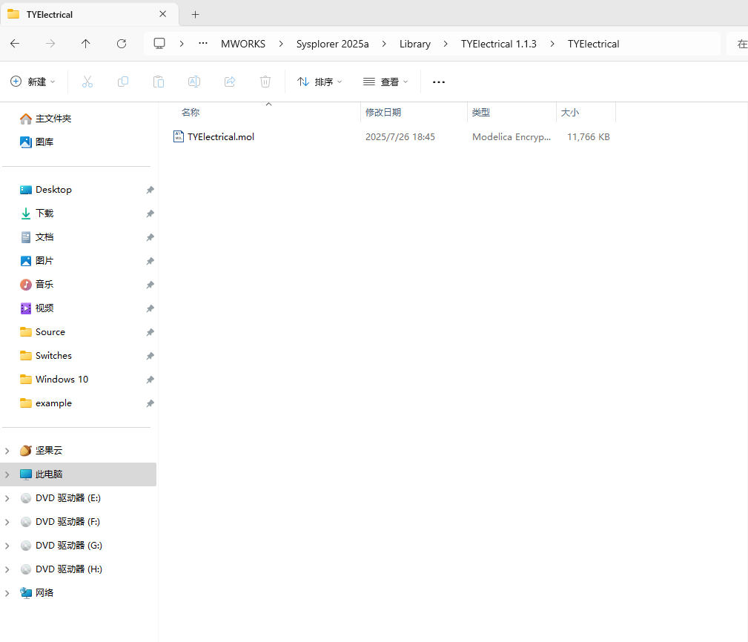The height and width of the screenshot is (642, 748).
Task: Open the 查看 (View) dropdown
Action: click(x=385, y=82)
